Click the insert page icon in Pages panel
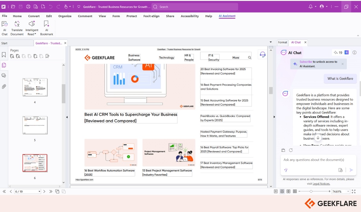361x212 pixels. 35,56
